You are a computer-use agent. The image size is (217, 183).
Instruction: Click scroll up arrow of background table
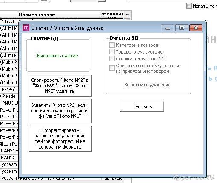coord(127,14)
